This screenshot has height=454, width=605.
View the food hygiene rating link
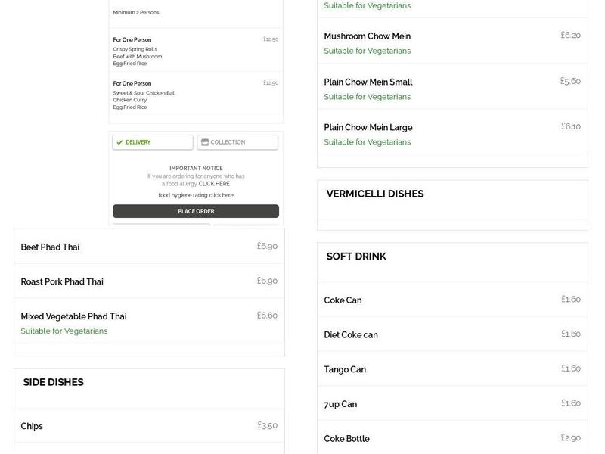click(196, 194)
